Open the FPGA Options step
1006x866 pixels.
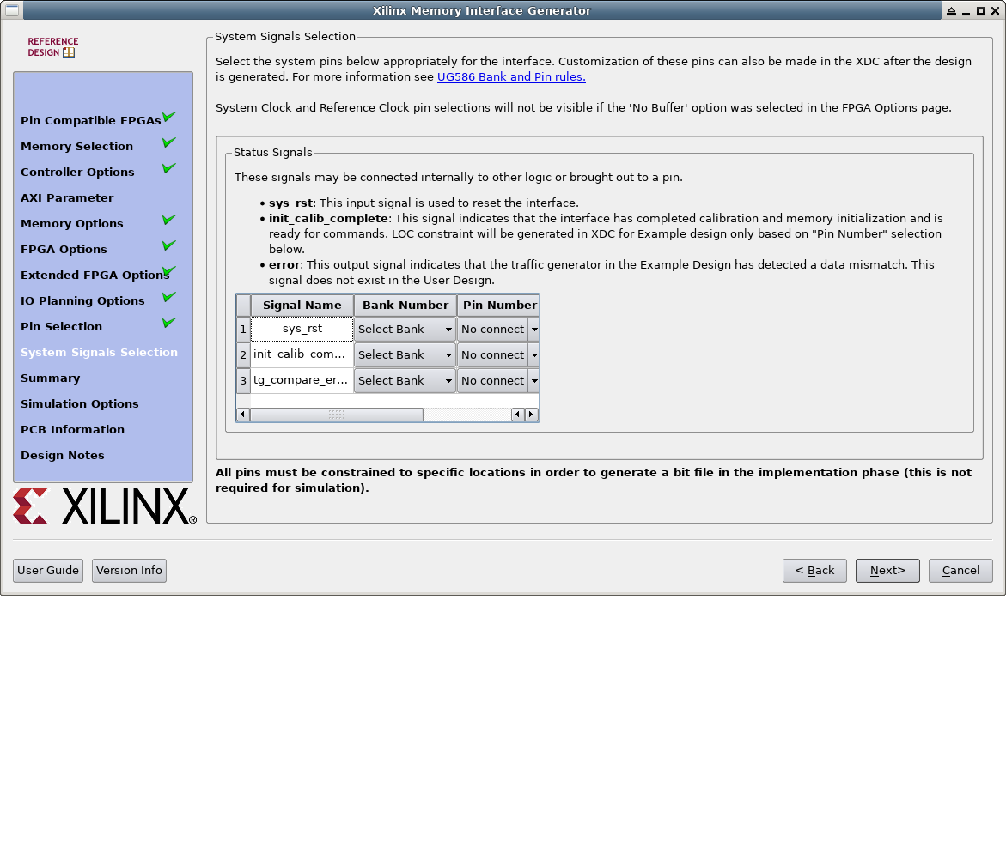64,249
